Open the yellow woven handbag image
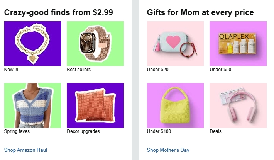The image size is (274, 160). pos(175,106)
